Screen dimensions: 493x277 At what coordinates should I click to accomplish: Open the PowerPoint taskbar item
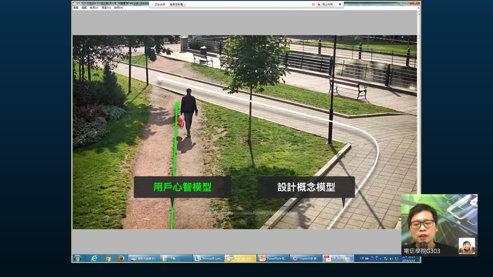pyautogui.click(x=273, y=258)
